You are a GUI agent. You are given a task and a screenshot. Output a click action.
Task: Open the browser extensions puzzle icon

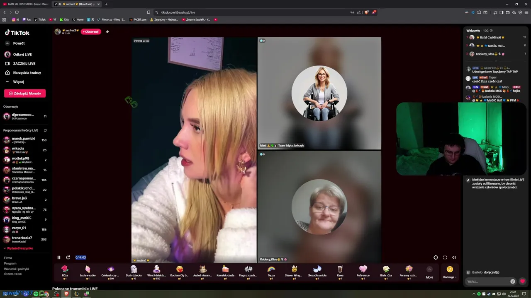tap(479, 12)
